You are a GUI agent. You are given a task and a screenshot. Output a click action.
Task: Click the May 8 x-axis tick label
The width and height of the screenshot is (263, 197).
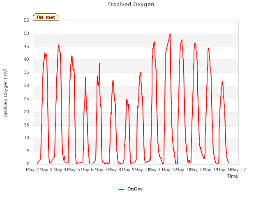click(x=115, y=170)
